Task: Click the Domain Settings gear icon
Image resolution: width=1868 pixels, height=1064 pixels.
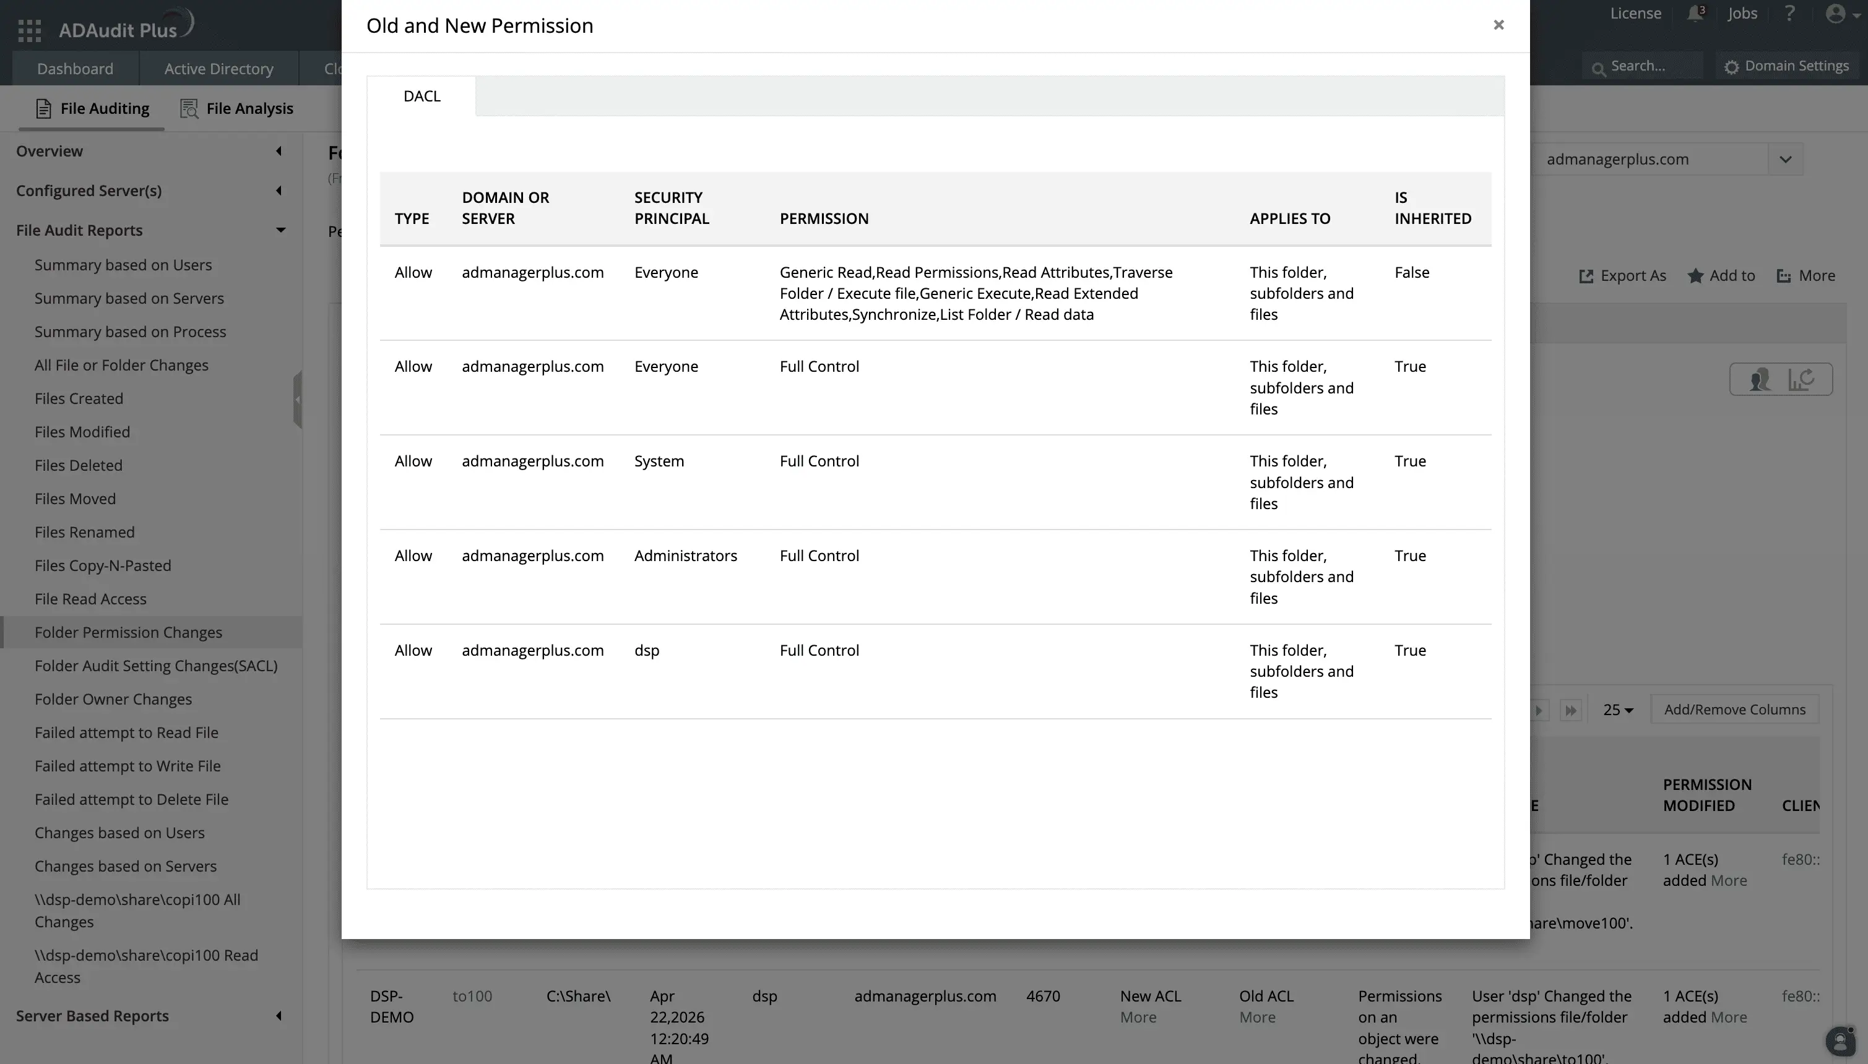Action: coord(1731,67)
